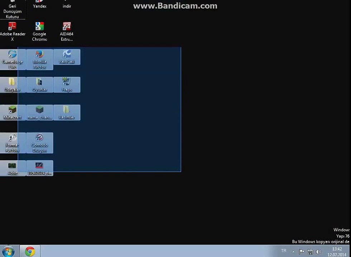
Task: Select the Adsız desktop file
Action: pos(12,168)
